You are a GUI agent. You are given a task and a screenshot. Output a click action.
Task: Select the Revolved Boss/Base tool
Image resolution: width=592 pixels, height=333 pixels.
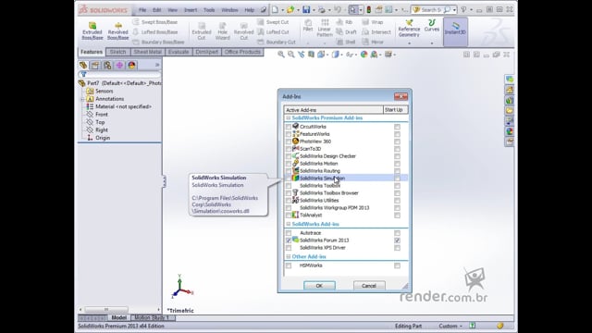coord(117,31)
